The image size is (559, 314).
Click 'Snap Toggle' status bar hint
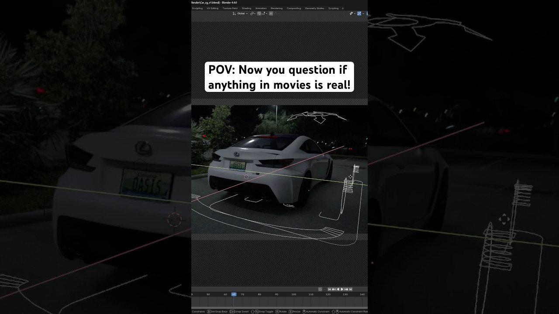pos(262,311)
